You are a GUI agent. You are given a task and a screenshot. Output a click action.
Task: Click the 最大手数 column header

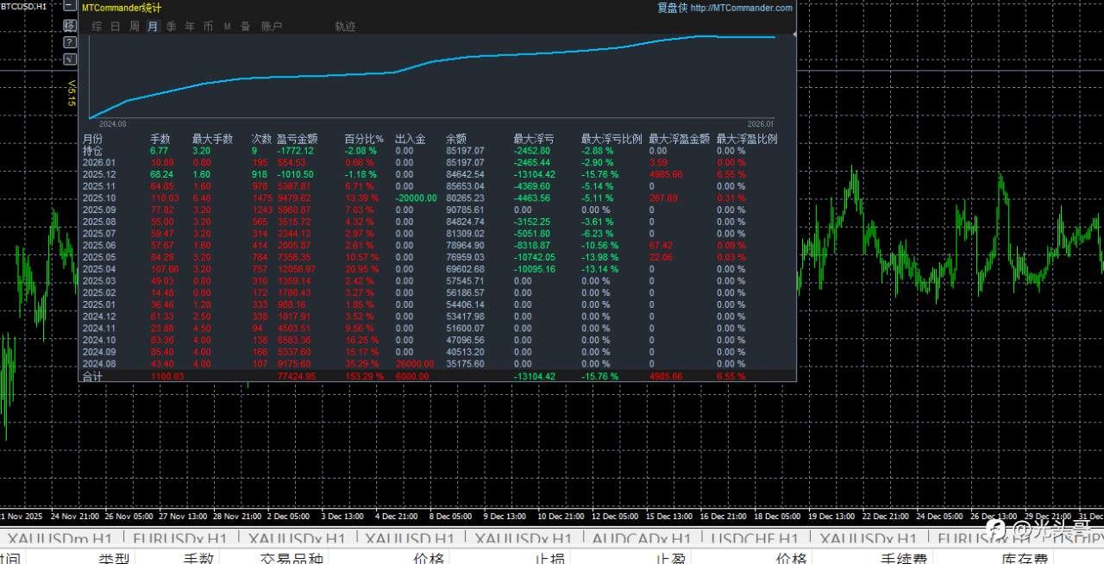point(212,139)
